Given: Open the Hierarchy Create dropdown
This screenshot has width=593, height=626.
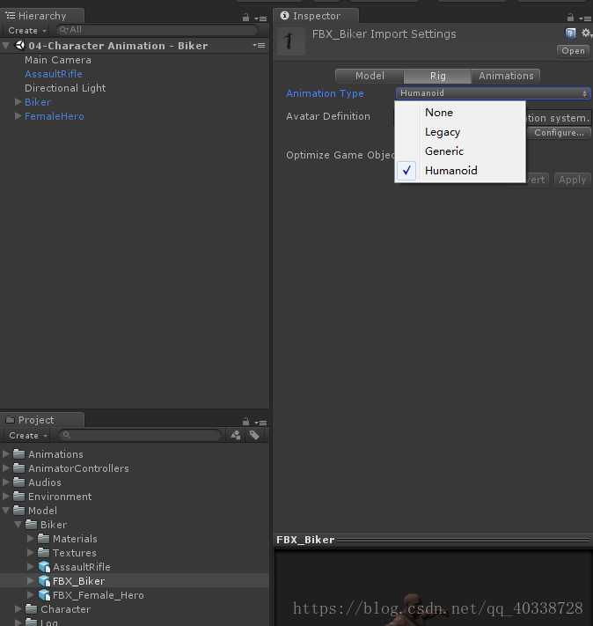Looking at the screenshot, I should click(27, 30).
